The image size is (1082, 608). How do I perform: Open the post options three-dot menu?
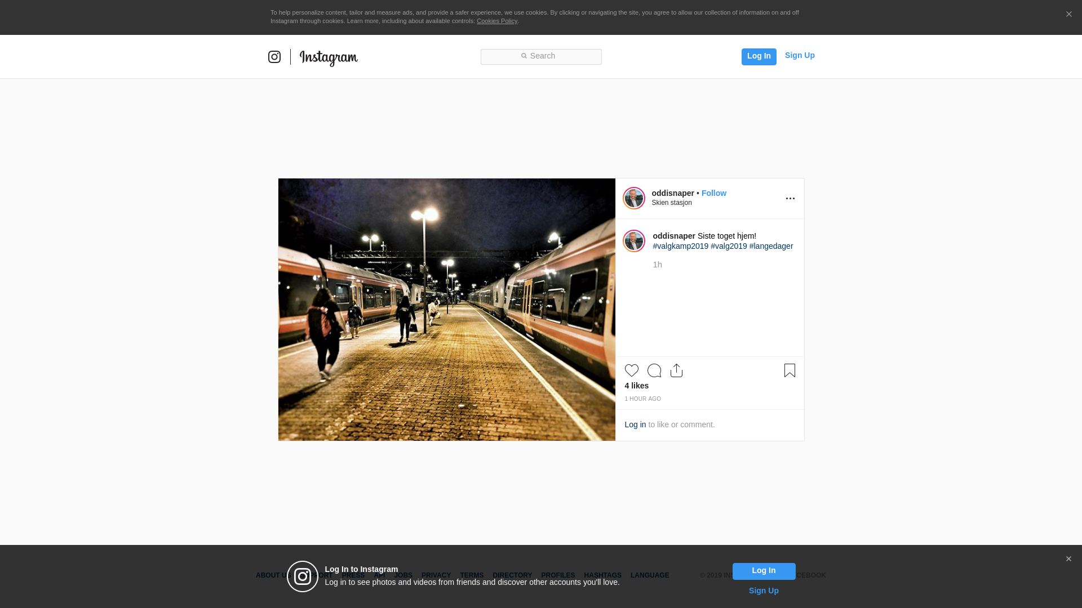pos(790,198)
